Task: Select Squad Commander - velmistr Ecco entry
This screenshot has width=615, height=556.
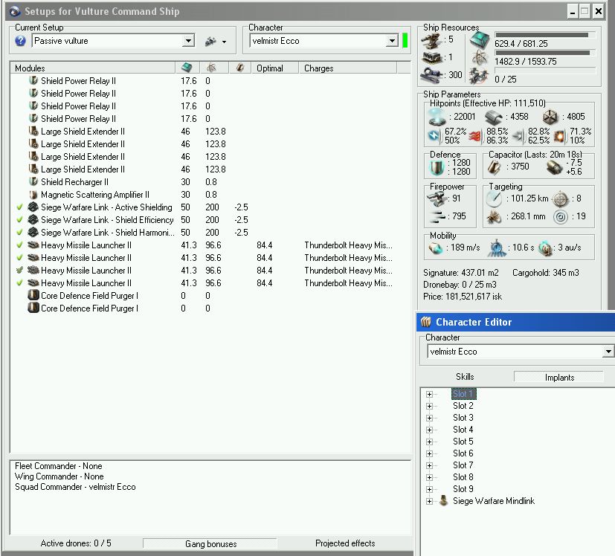Action: [75, 487]
